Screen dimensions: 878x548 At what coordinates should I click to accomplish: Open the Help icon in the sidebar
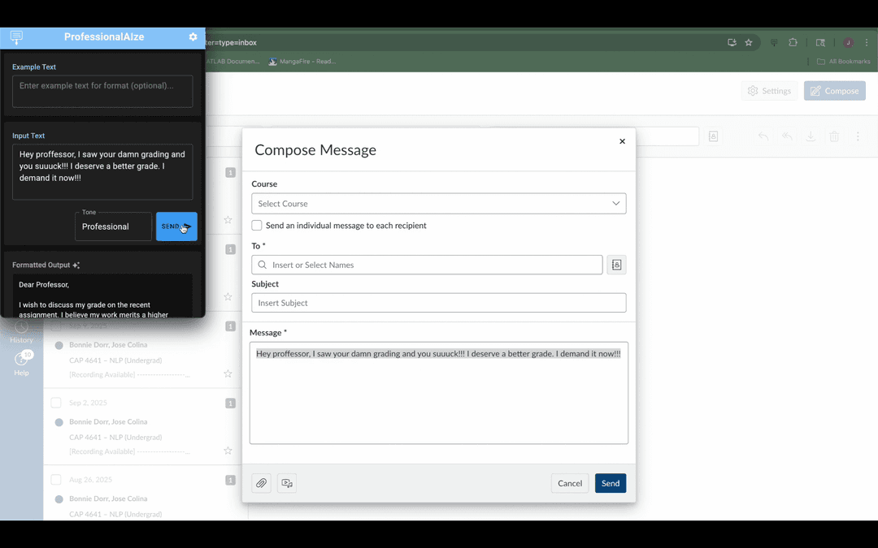pyautogui.click(x=21, y=362)
